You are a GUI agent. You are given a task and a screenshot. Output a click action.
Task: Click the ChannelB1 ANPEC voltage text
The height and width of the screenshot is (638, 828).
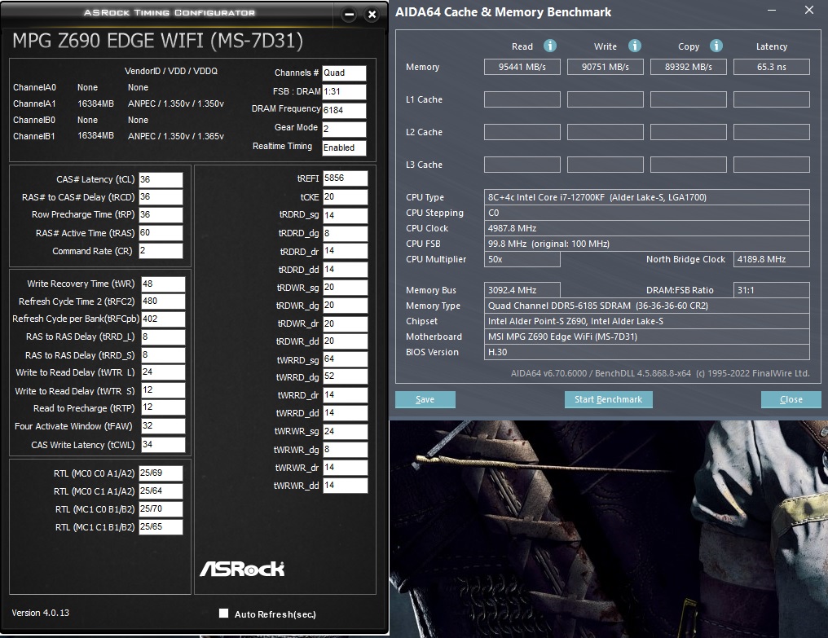click(x=176, y=136)
